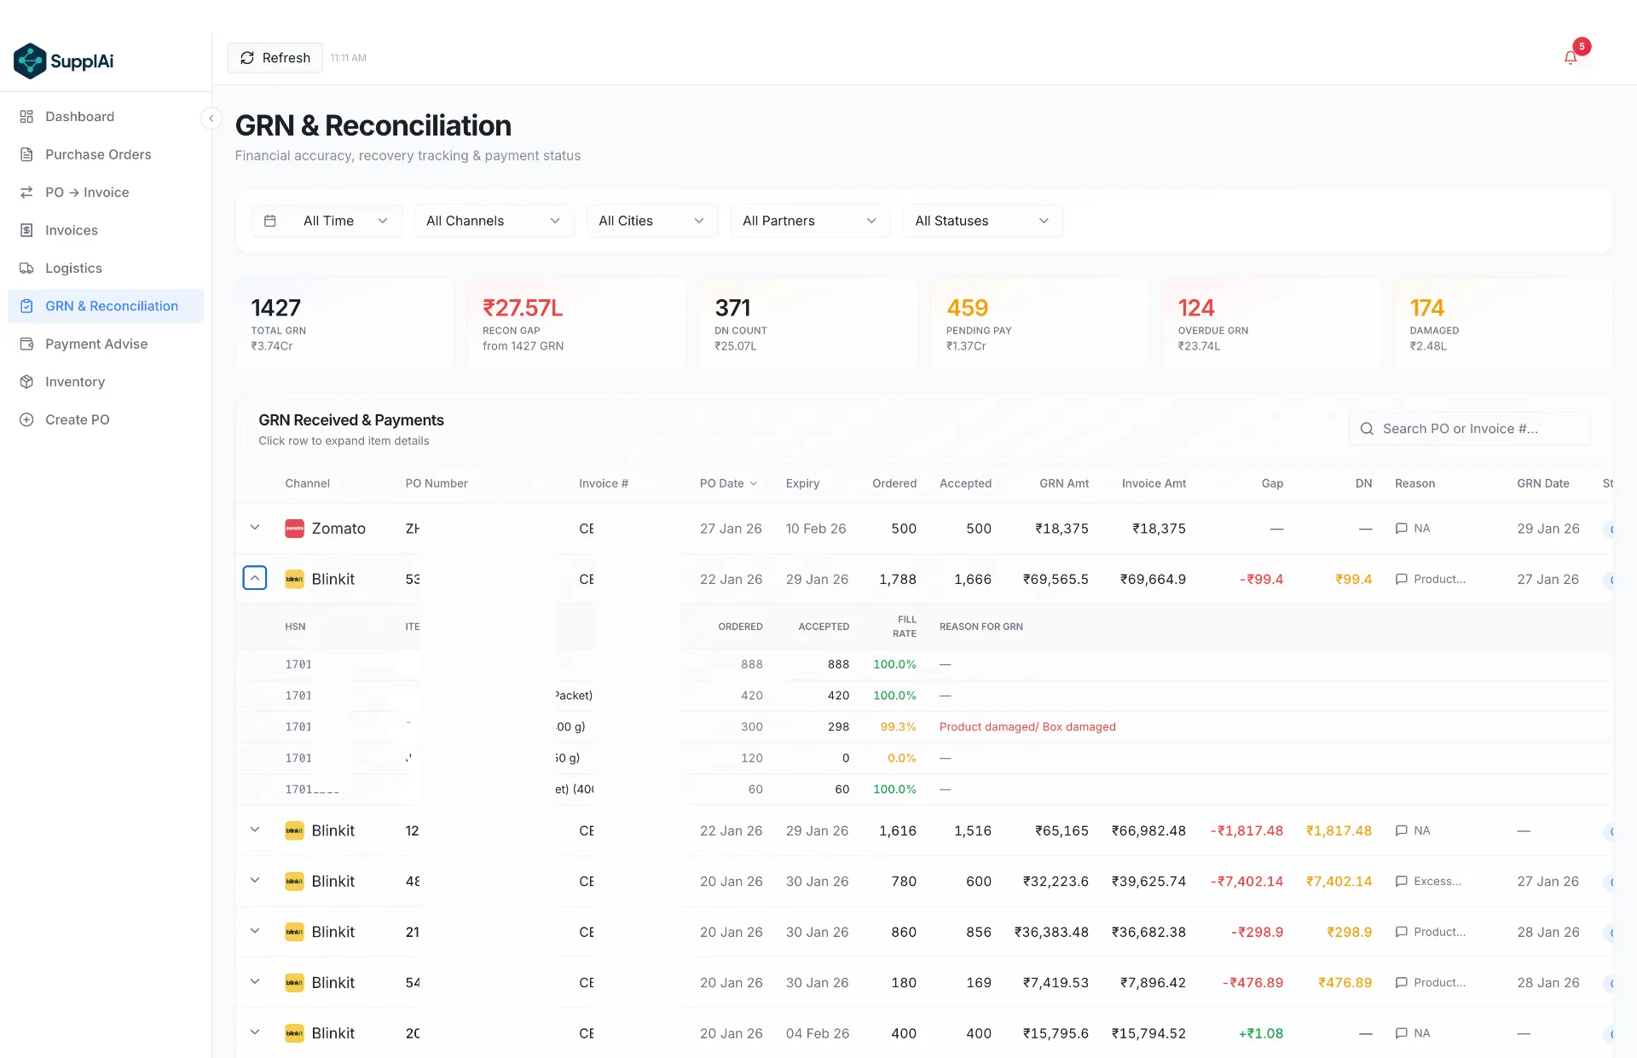
Task: Navigate to Invoices
Action: 106,230
